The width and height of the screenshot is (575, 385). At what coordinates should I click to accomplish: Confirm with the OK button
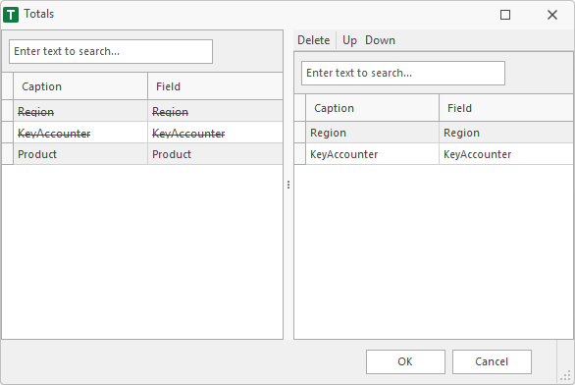405,361
